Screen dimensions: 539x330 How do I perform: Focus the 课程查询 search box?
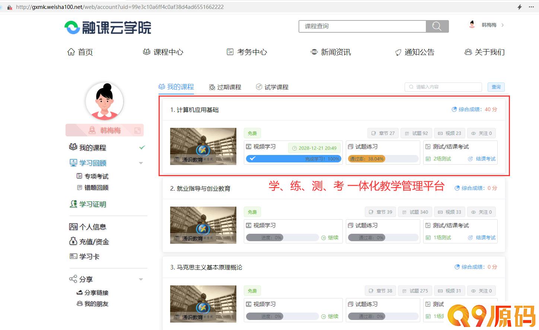point(363,26)
